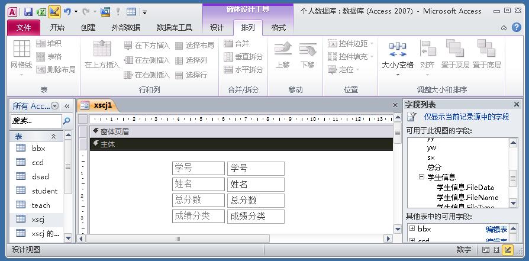Screen dimensions: 529x261
Task: Select the 总分 field in field list
Action: point(434,167)
